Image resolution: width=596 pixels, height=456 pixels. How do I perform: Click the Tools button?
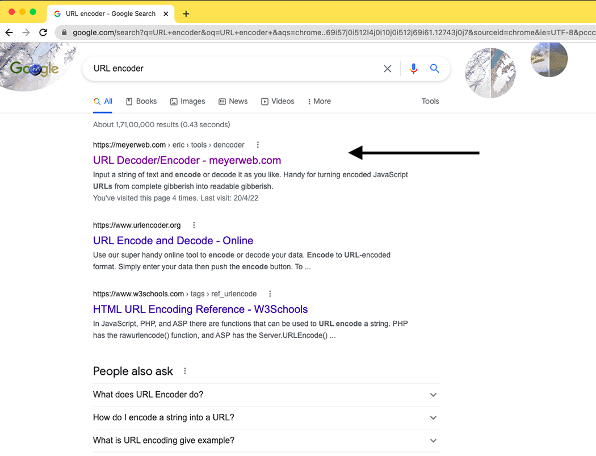tap(430, 102)
